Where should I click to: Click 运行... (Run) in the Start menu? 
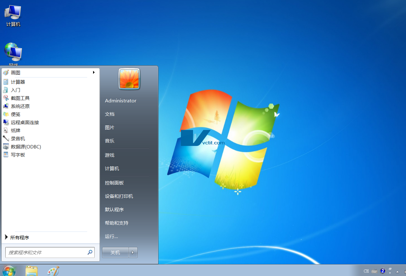click(x=111, y=236)
